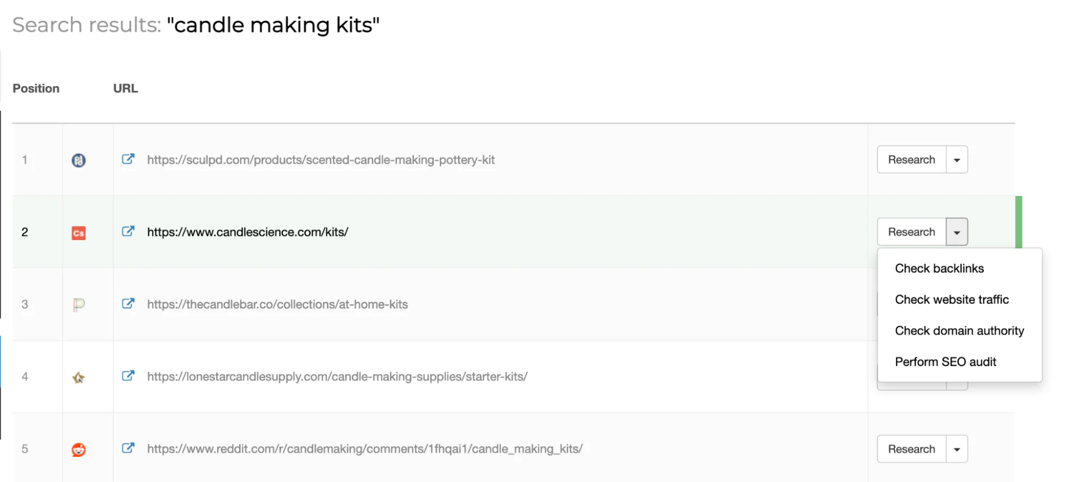Open sculpd.com result via external link icon
The image size is (1069, 482).
click(x=128, y=159)
